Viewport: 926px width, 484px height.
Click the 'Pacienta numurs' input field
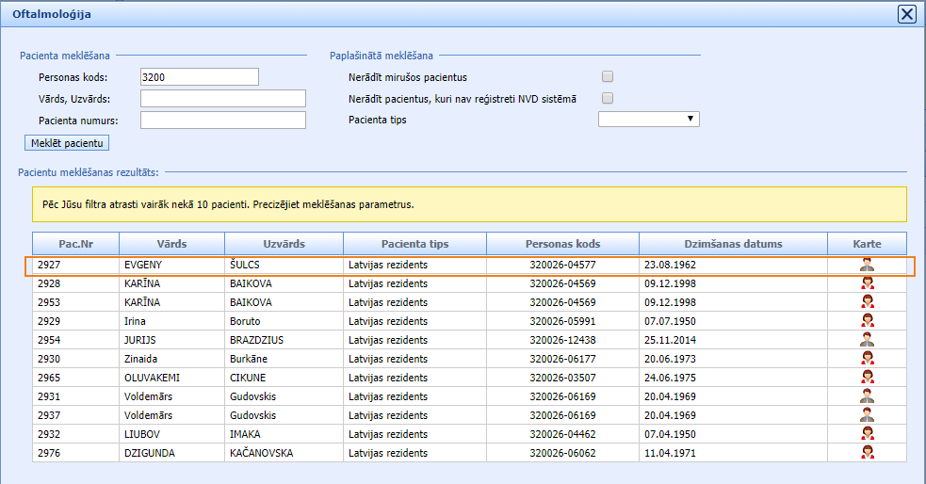pyautogui.click(x=222, y=120)
